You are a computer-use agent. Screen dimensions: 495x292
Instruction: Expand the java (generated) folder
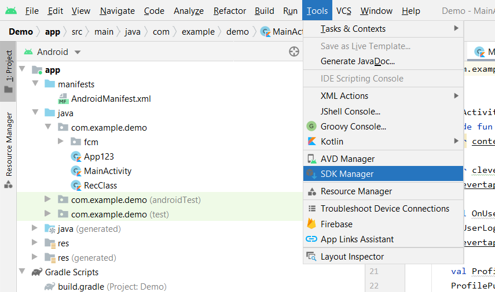pos(35,228)
